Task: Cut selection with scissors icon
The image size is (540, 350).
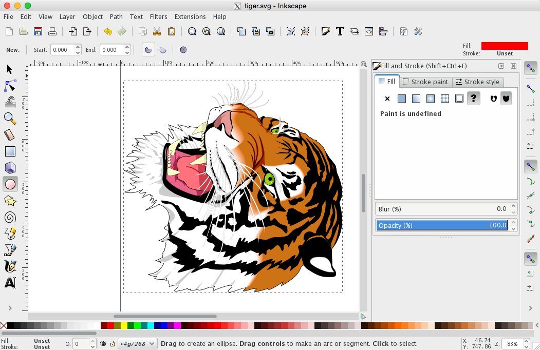Action: click(x=157, y=32)
